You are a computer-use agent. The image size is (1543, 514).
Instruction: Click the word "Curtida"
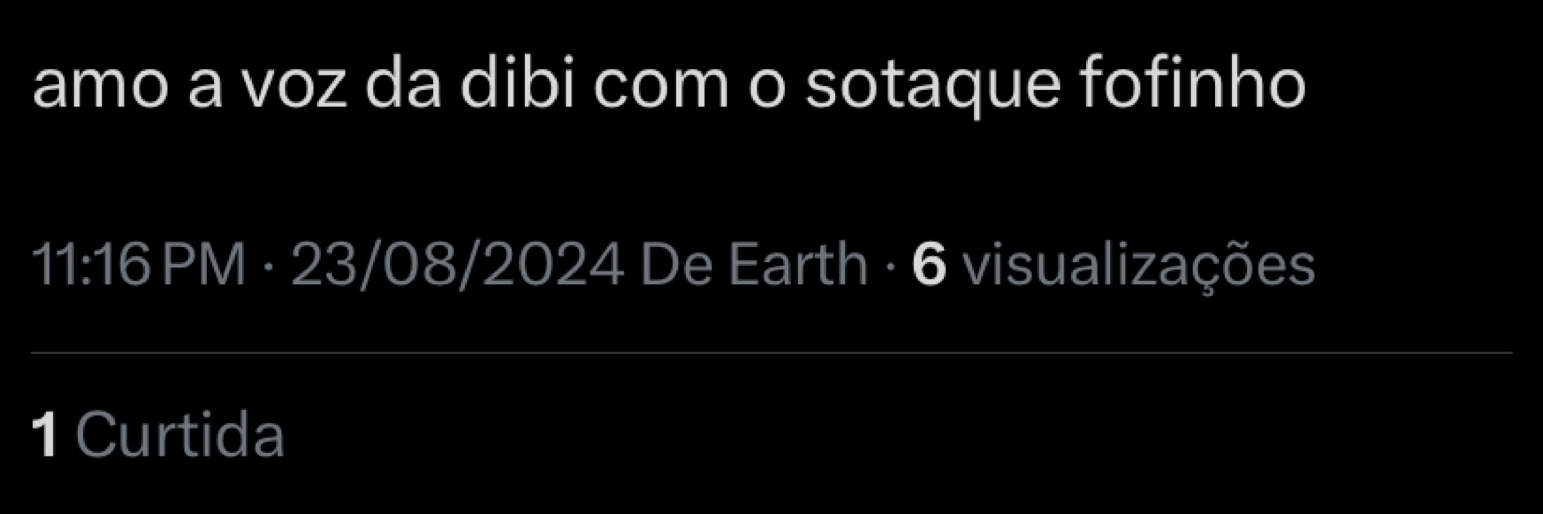pyautogui.click(x=180, y=435)
